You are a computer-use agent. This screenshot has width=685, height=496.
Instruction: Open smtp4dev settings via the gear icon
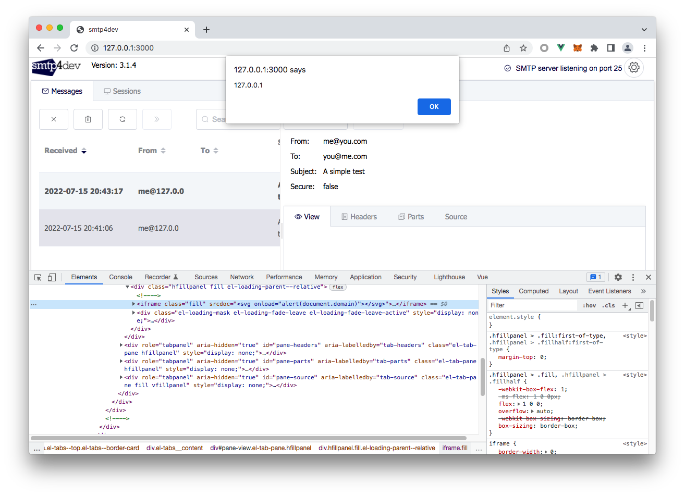point(633,67)
